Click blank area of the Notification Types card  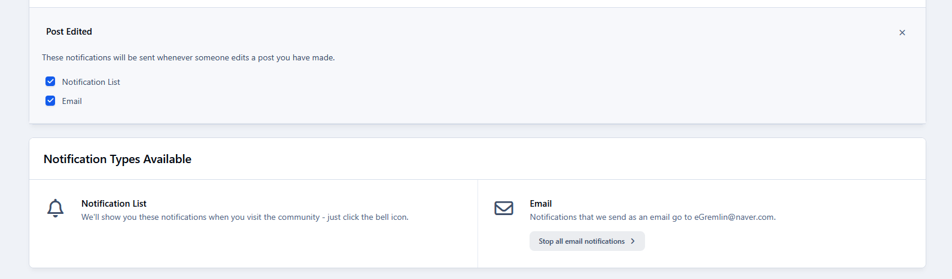tap(269, 248)
